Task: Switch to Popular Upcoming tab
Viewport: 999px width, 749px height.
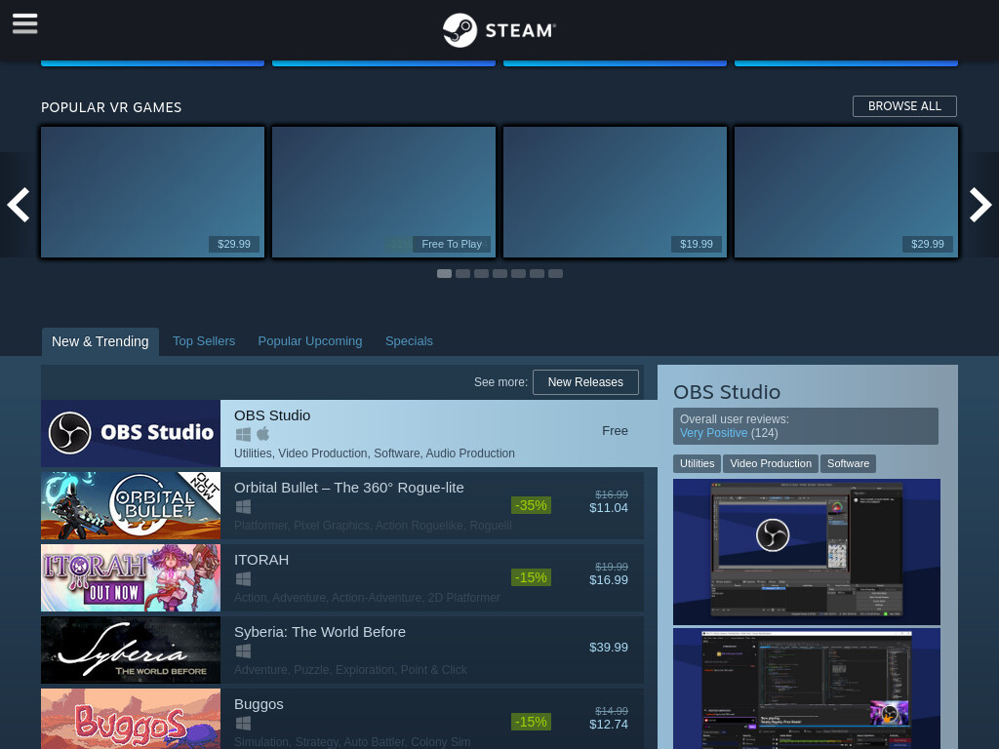Action: click(x=309, y=341)
